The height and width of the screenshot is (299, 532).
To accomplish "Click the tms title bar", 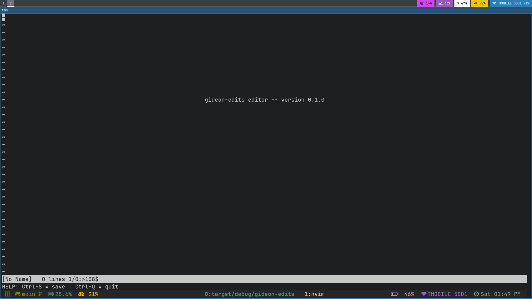I will [266, 10].
